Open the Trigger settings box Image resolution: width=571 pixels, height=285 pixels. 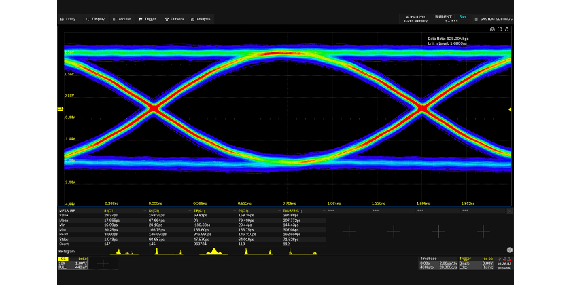coord(476,263)
